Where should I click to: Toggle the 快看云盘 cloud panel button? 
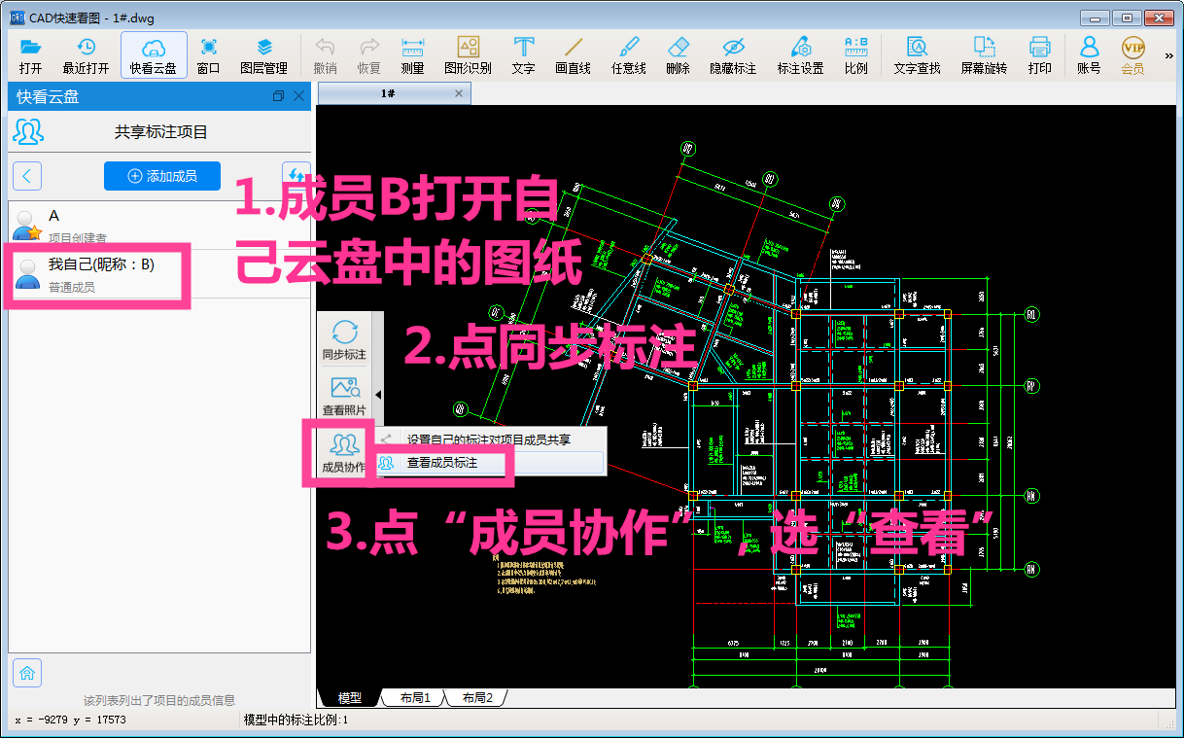[x=154, y=55]
